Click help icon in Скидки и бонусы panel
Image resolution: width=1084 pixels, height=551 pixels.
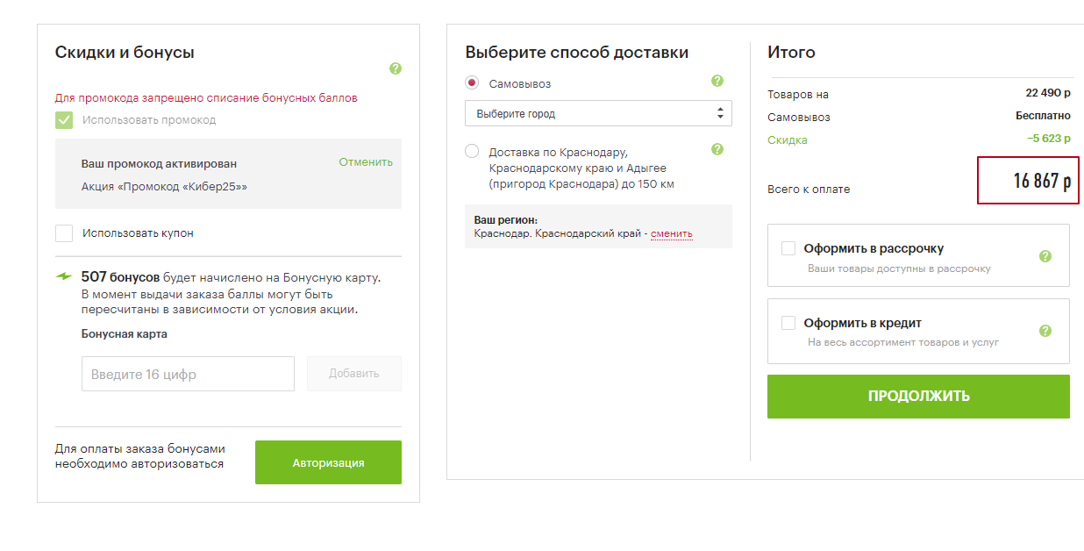pos(396,68)
